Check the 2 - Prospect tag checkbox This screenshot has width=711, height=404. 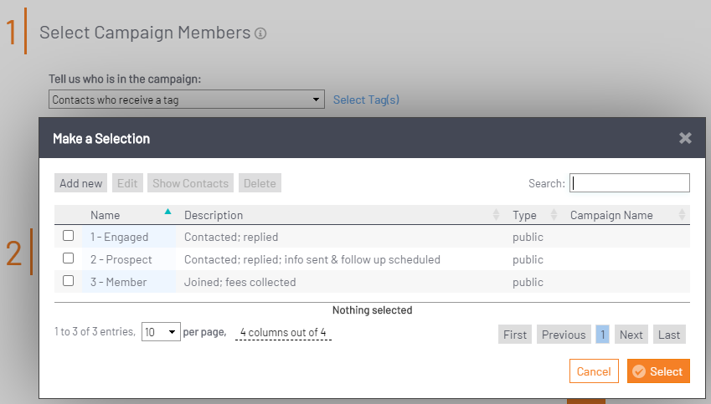(69, 258)
